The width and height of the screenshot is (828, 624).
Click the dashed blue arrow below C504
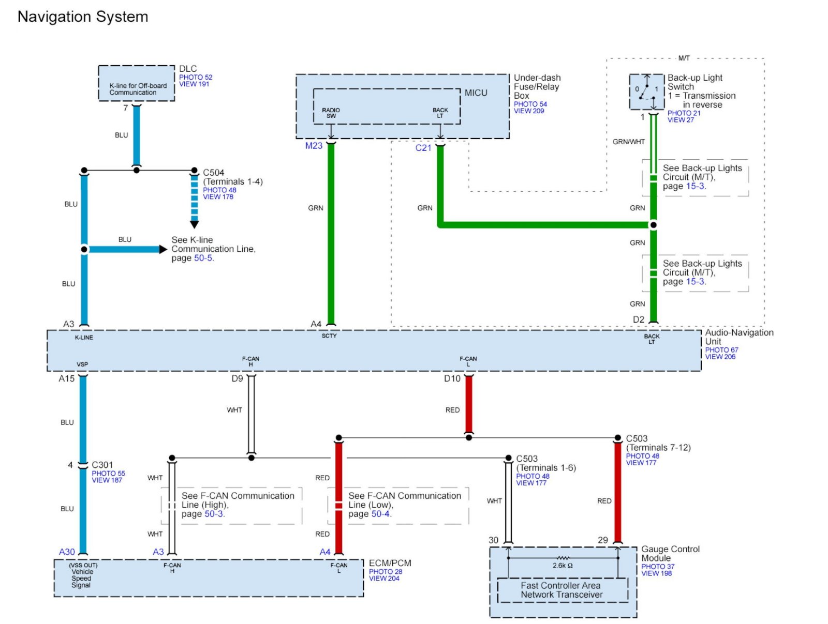[195, 202]
